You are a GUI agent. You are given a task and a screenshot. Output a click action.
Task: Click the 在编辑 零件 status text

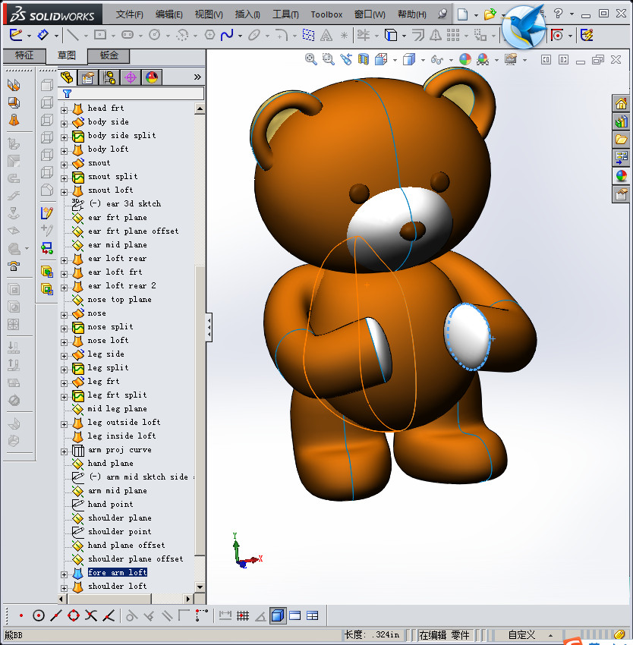444,634
